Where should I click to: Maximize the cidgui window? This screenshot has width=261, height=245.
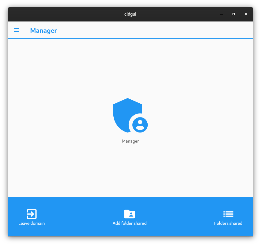(234, 14)
